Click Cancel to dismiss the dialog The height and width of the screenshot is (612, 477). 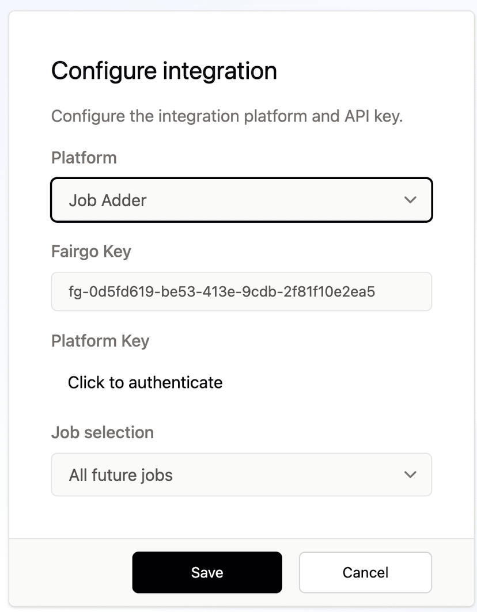point(365,572)
